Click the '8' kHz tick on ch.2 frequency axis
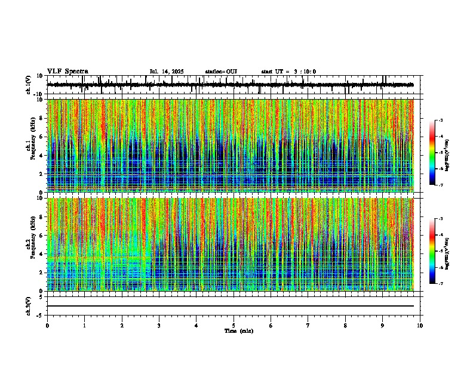Viewport: 473px width, 365px height. (x=42, y=217)
